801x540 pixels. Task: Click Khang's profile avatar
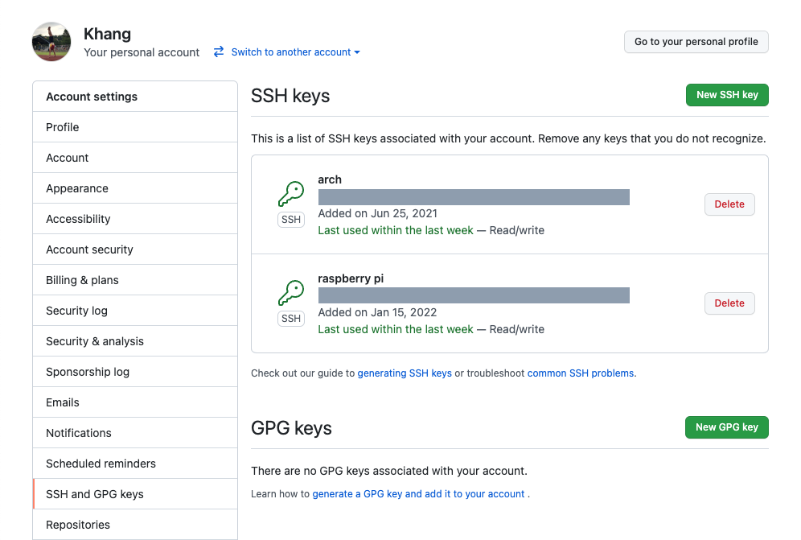(x=51, y=41)
